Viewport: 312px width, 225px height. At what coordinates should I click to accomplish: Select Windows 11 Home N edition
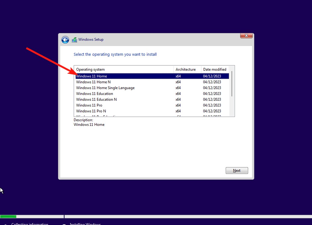tap(93, 82)
